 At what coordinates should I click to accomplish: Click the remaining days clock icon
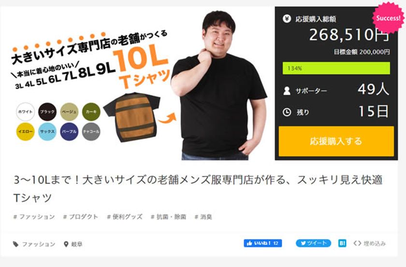[287, 112]
